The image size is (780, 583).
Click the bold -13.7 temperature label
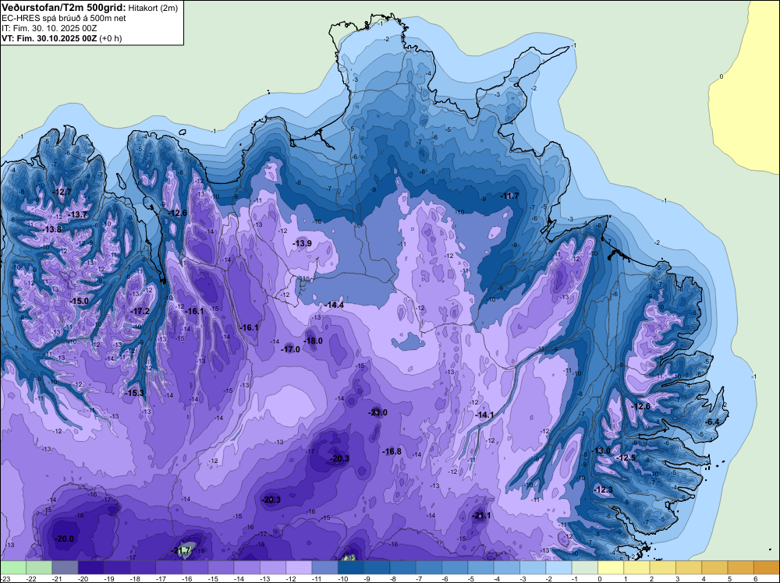pos(77,214)
